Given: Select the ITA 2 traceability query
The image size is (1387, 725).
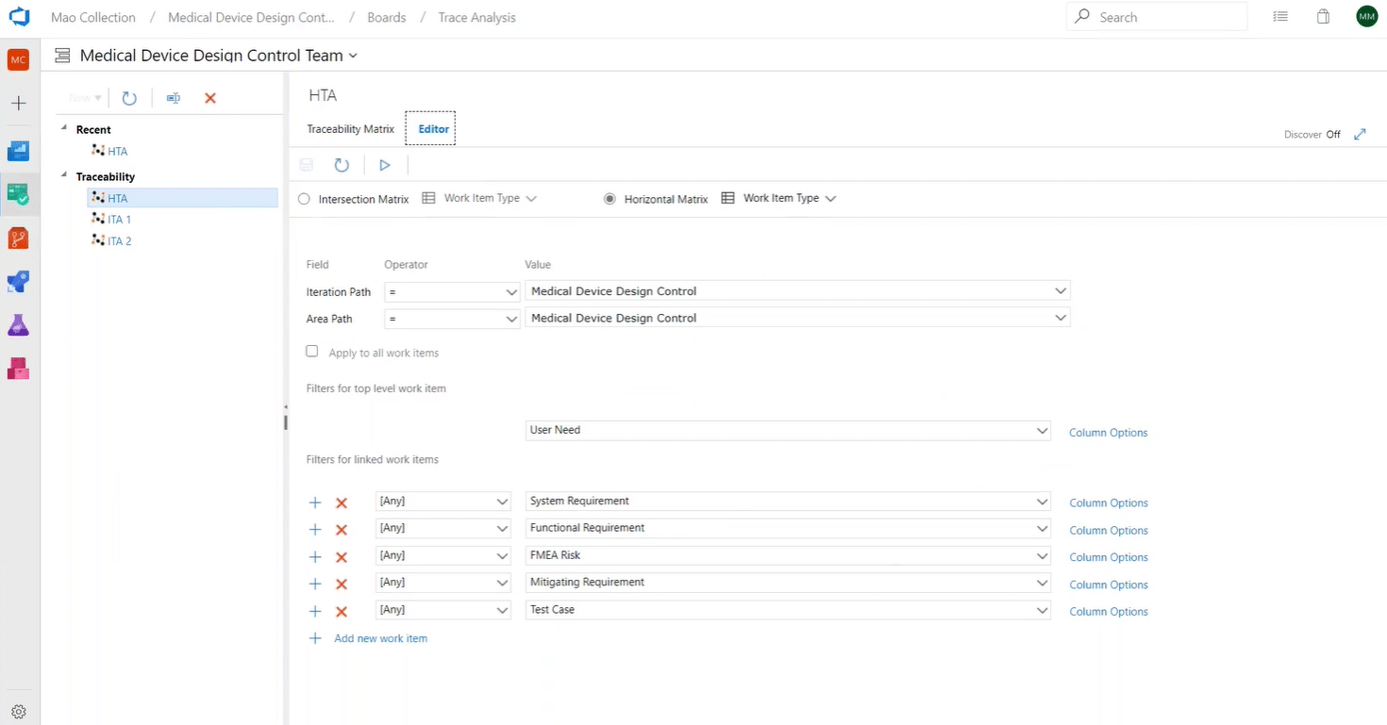Looking at the screenshot, I should [118, 240].
